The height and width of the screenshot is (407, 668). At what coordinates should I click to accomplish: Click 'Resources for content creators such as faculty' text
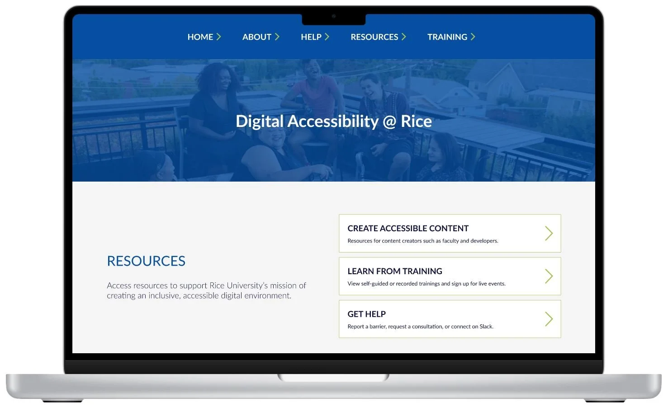click(423, 241)
